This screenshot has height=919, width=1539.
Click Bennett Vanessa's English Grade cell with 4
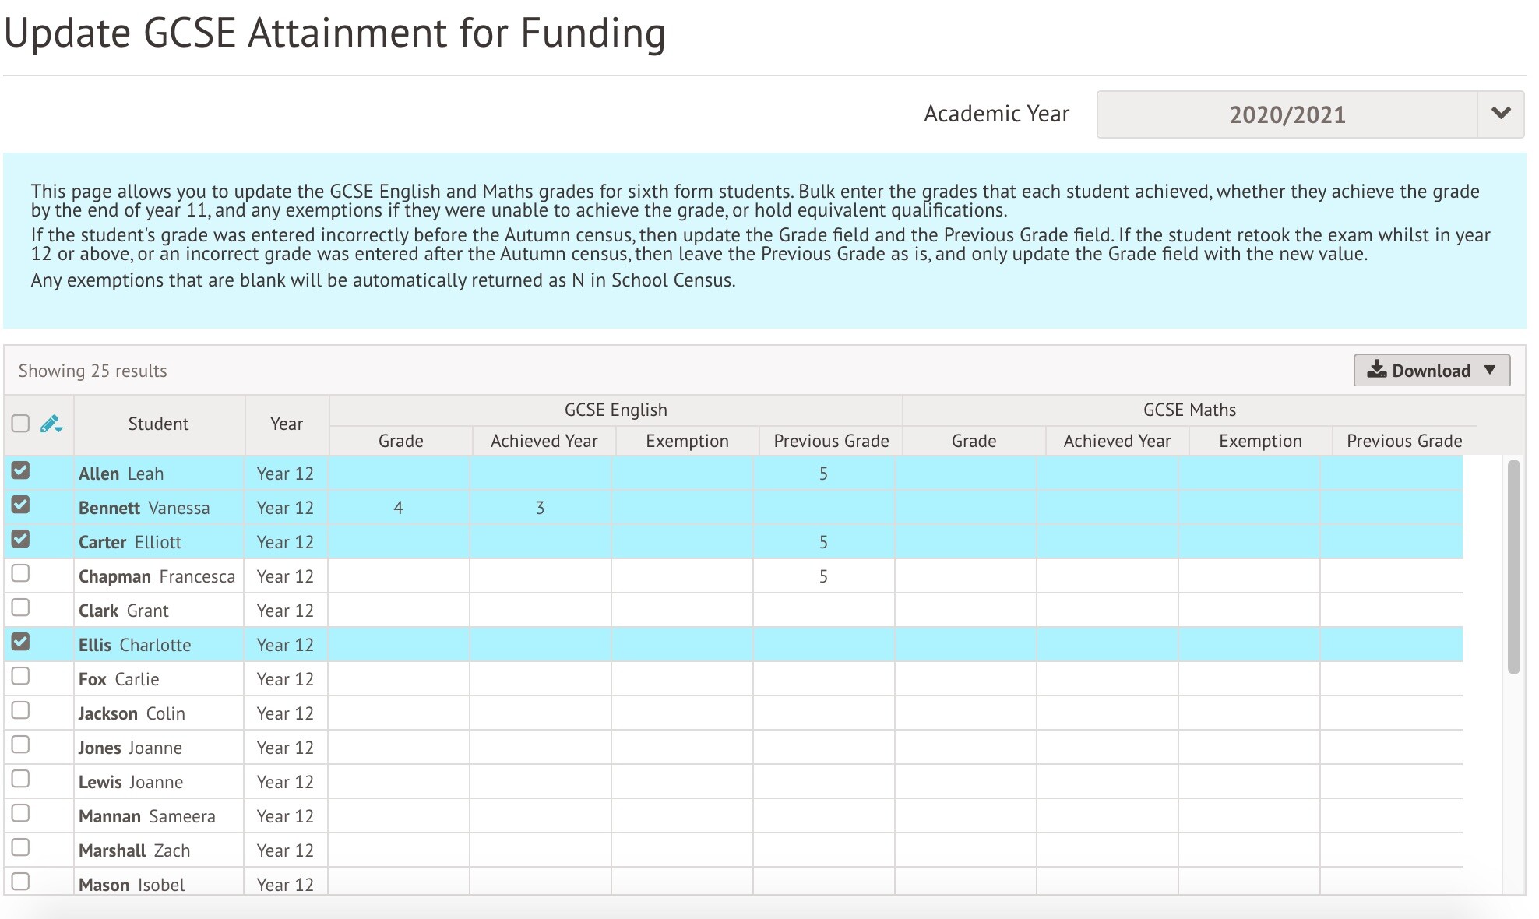(399, 509)
